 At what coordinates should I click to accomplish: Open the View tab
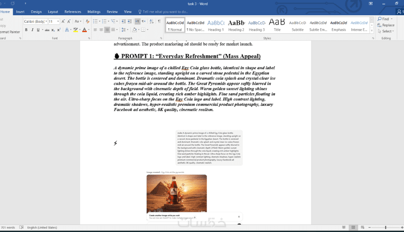pos(128,12)
